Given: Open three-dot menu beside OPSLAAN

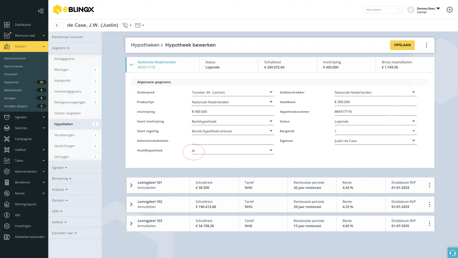Looking at the screenshot, I should pos(426,45).
